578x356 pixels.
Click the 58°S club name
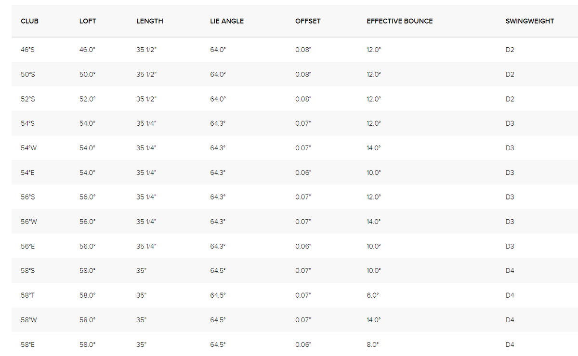click(28, 271)
